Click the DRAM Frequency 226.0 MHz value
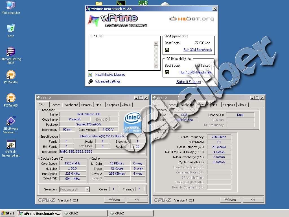Screen dimensions: 289x217 [219, 137]
